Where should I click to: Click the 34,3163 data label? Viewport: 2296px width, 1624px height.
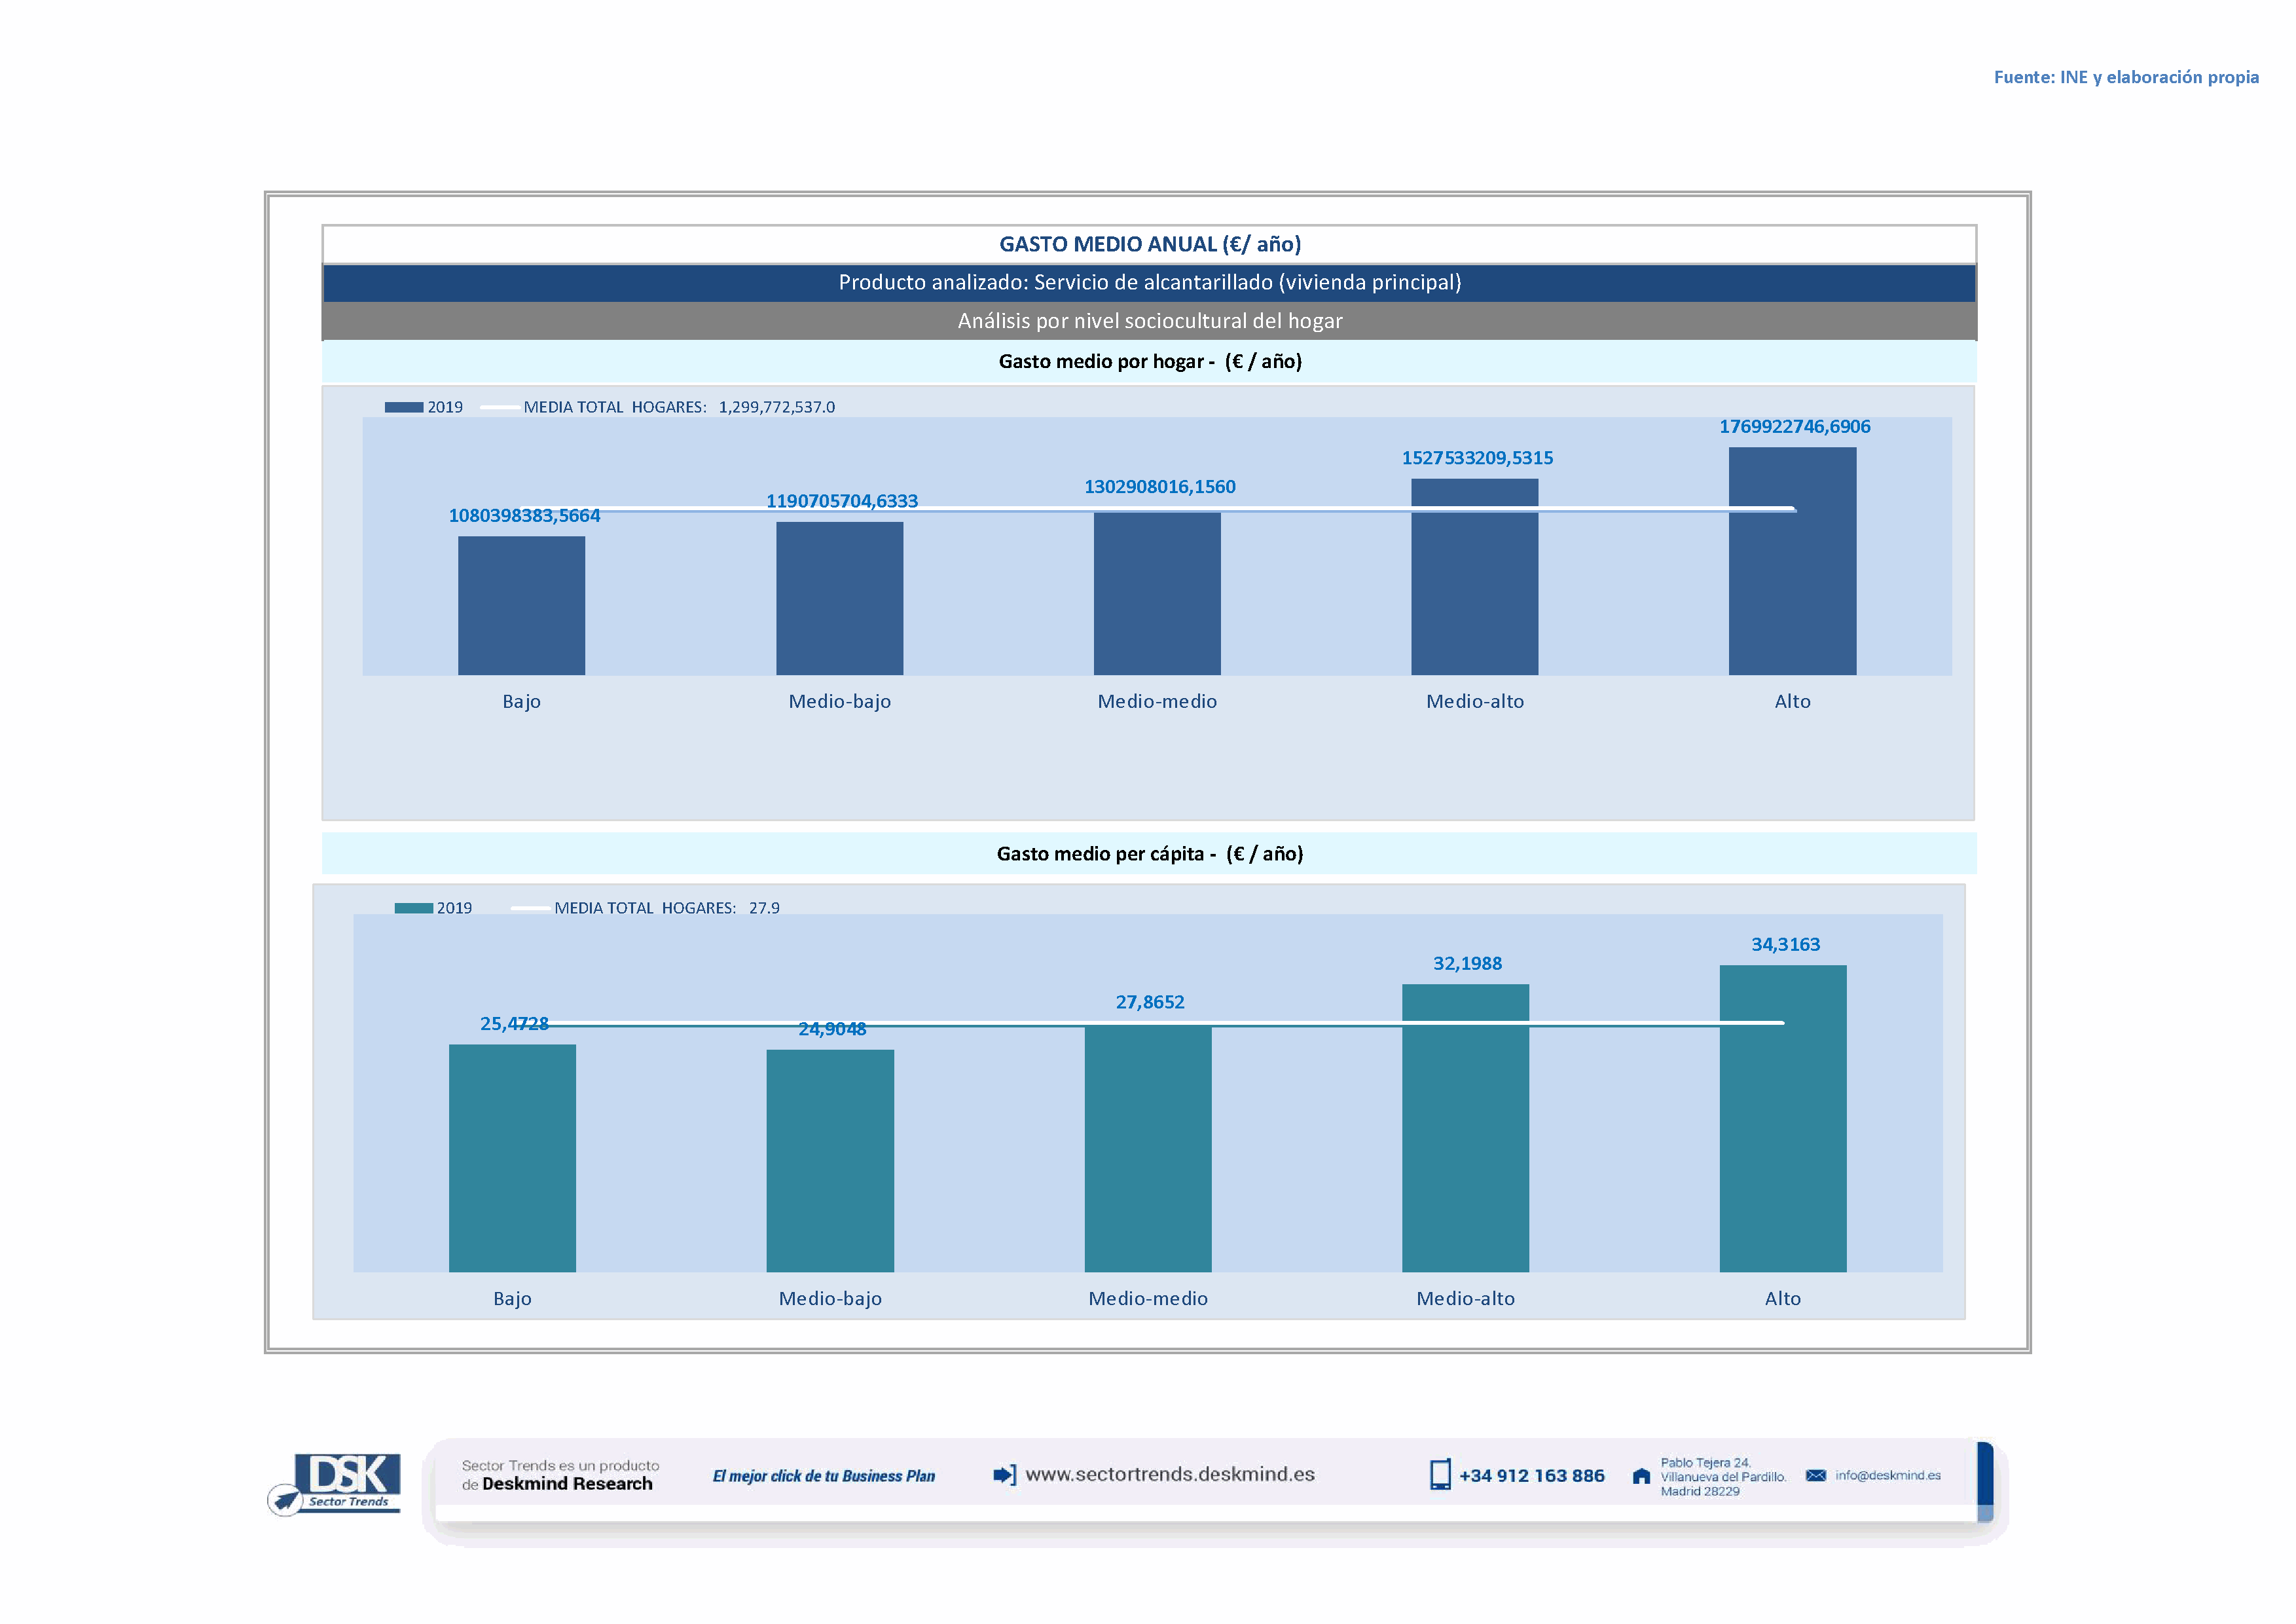click(1785, 945)
